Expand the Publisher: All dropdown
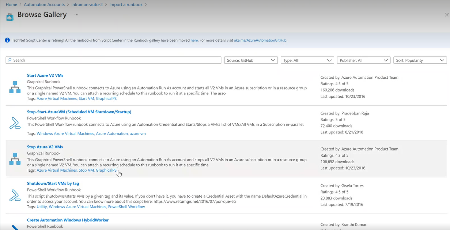 pos(364,60)
